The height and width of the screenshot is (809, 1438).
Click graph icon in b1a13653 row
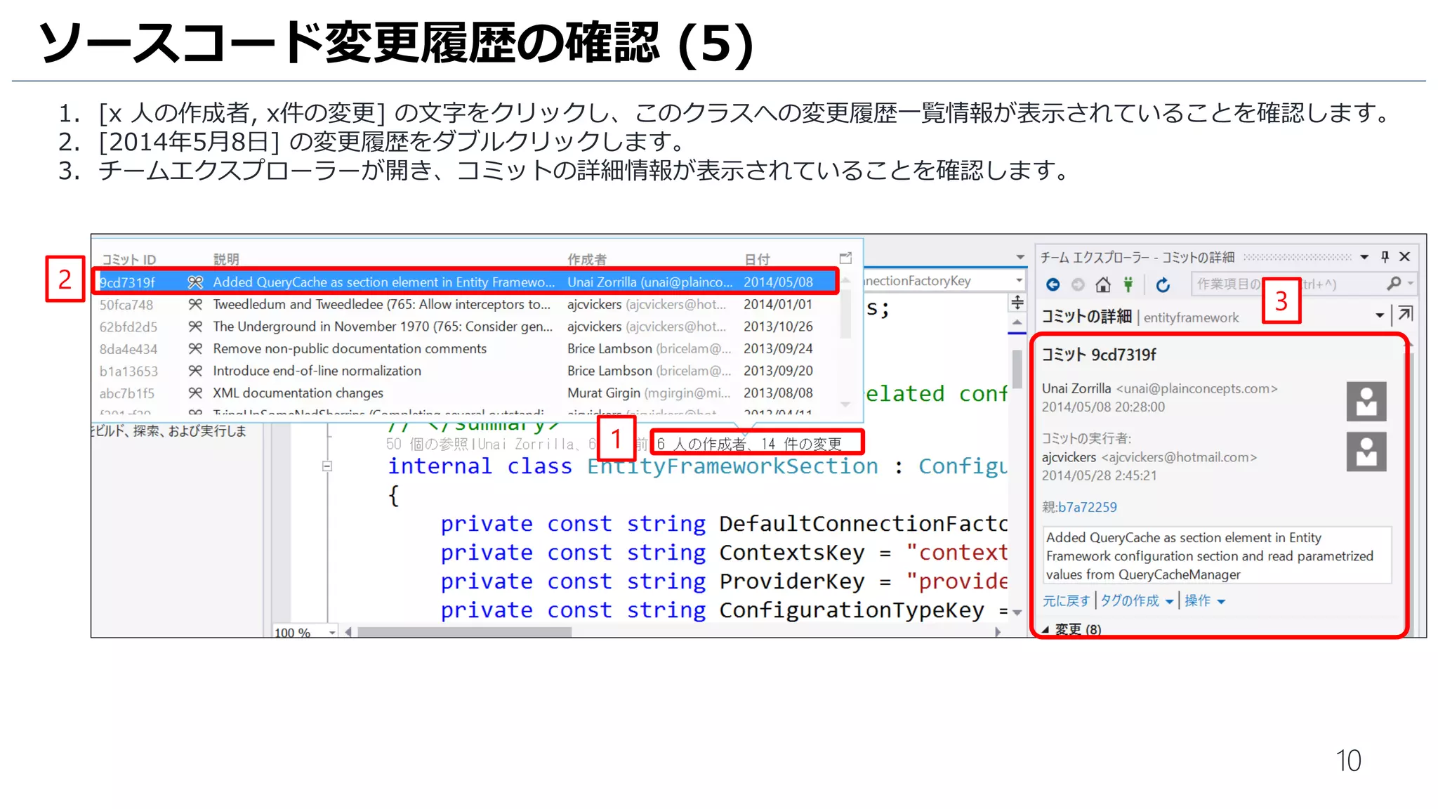(x=195, y=371)
